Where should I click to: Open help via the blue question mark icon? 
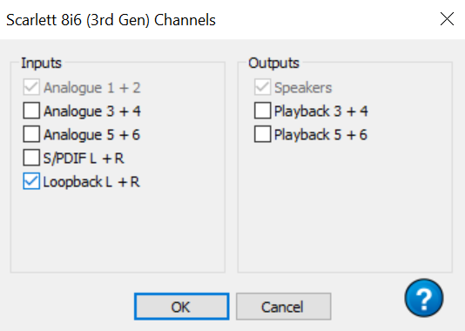pos(424,298)
